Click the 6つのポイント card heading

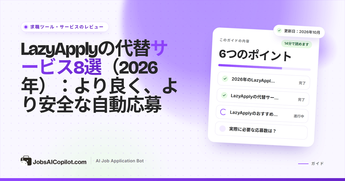pyautogui.click(x=255, y=55)
